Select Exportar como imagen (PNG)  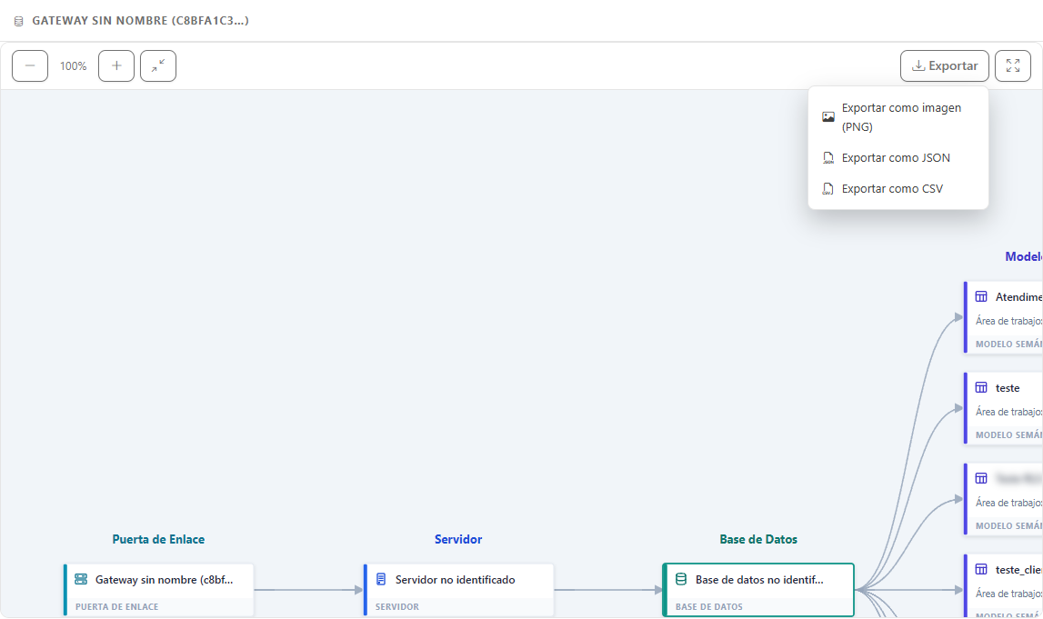898,117
